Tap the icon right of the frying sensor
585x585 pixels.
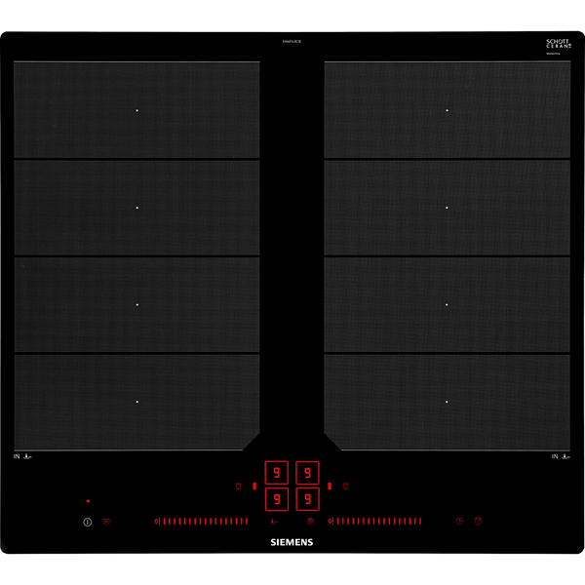click(x=311, y=522)
